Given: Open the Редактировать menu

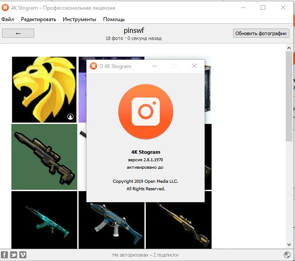Looking at the screenshot, I should 39,19.
